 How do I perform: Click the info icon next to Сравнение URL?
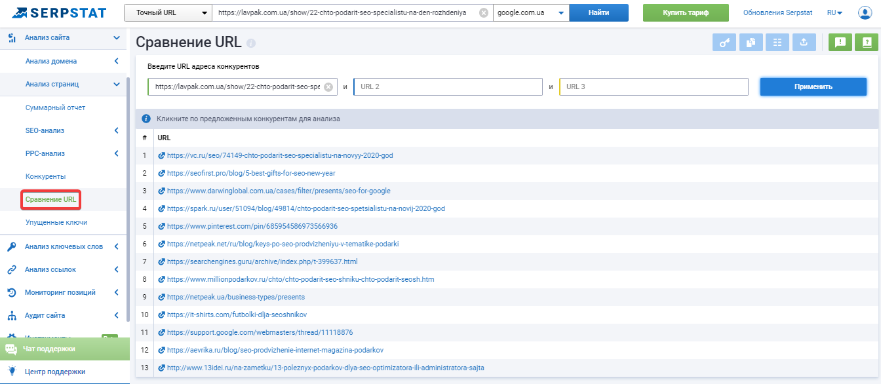[x=251, y=43]
